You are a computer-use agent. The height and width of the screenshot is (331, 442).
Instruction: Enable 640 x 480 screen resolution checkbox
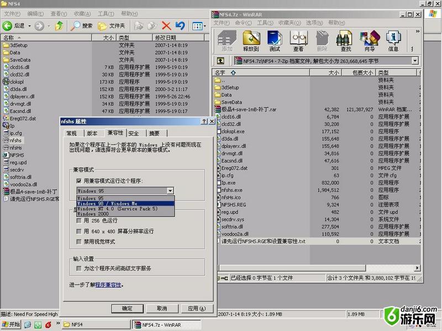79,231
